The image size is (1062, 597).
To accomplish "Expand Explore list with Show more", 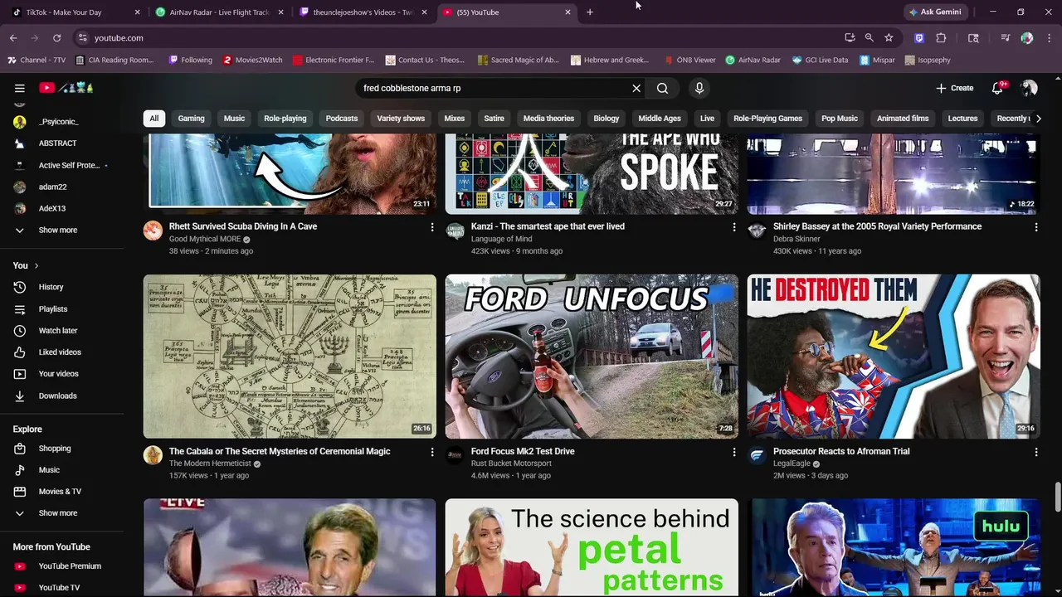I will coord(58,513).
